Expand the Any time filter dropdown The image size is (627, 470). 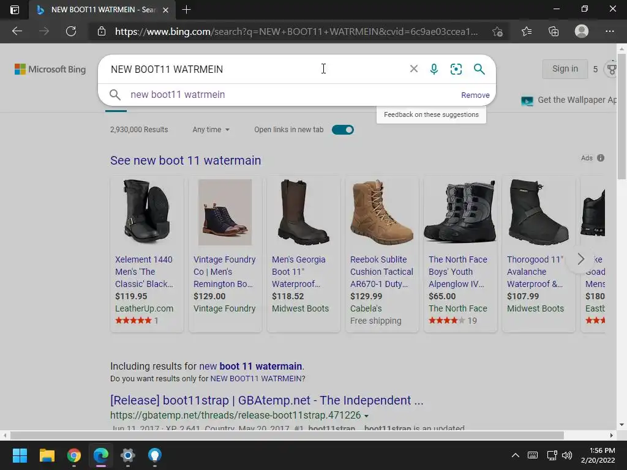click(211, 130)
